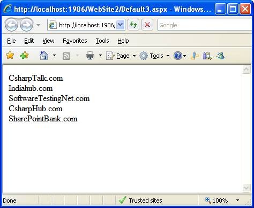Click the Internet Explorer title bar icon

coord(8,9)
